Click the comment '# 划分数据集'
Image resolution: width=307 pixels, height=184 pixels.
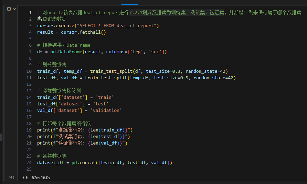pyautogui.click(x=52, y=65)
